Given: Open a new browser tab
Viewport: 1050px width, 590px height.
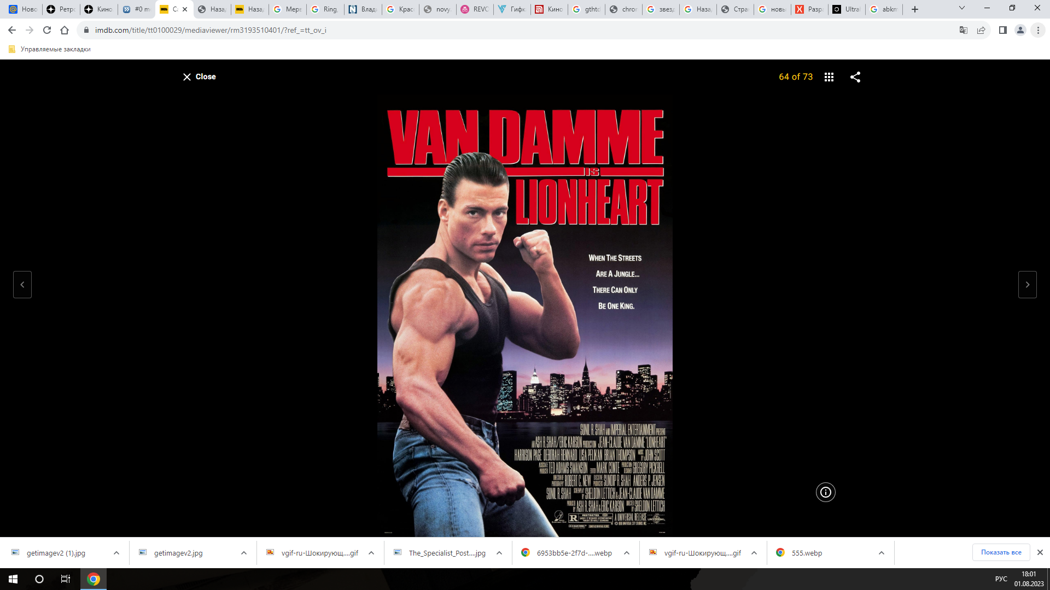Looking at the screenshot, I should pos(915,9).
